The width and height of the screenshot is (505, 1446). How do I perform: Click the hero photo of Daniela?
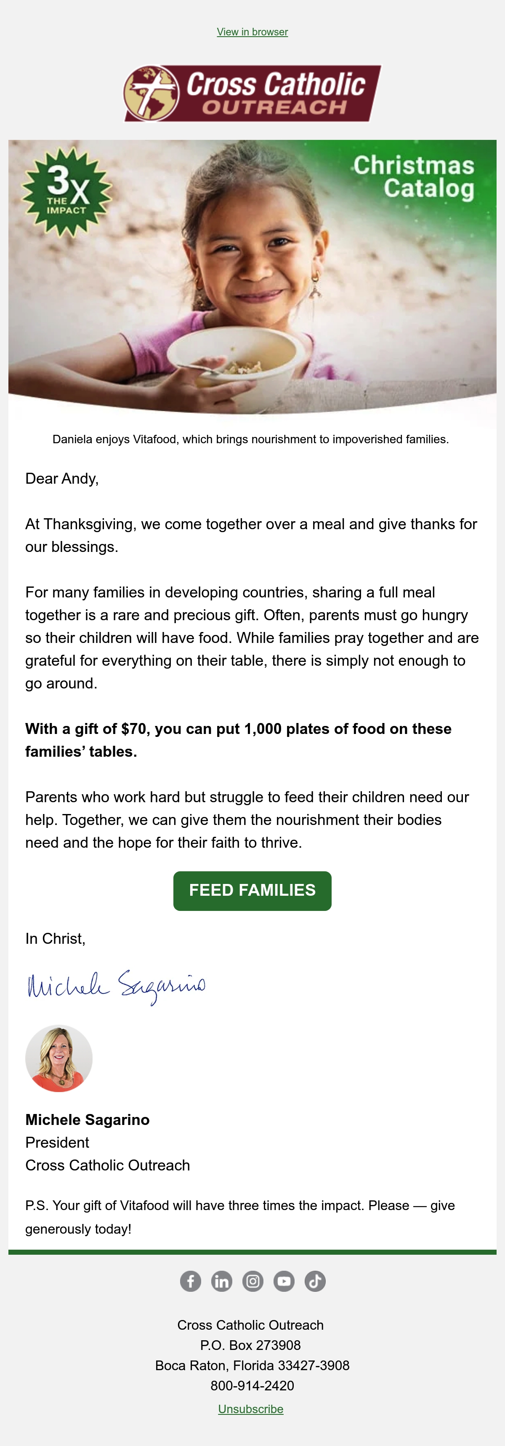(x=252, y=277)
